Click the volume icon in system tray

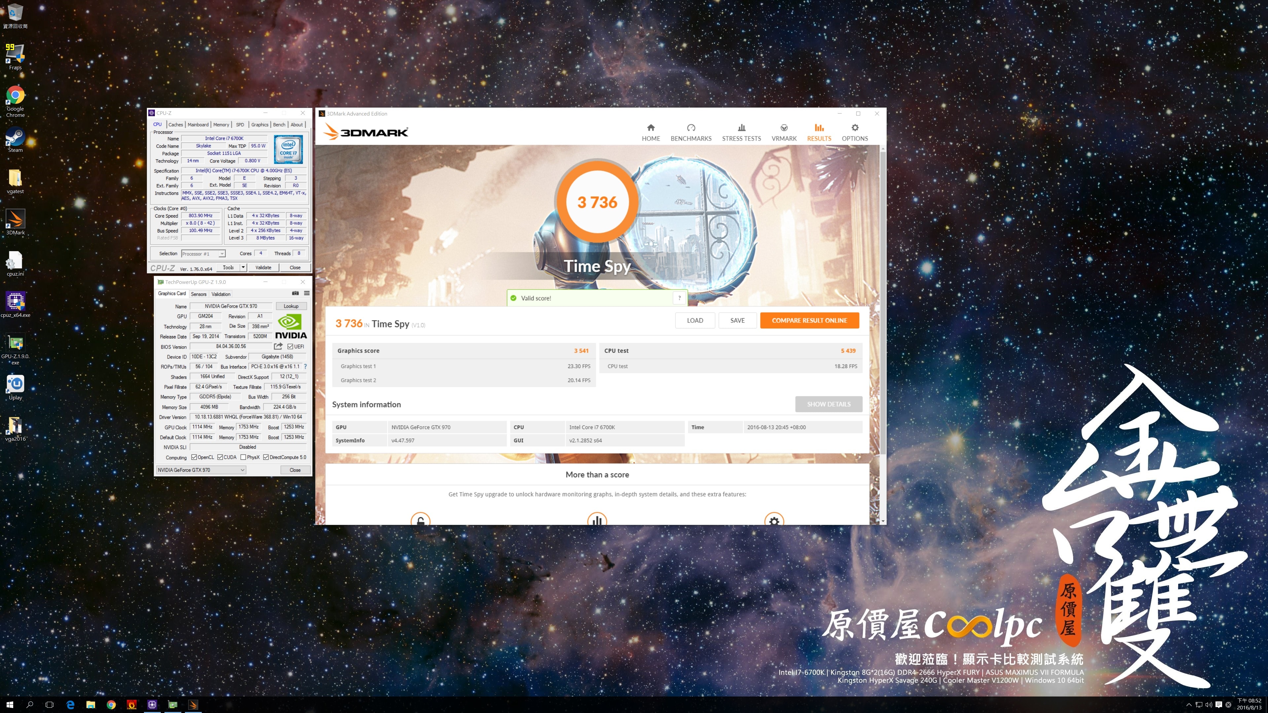(x=1209, y=705)
